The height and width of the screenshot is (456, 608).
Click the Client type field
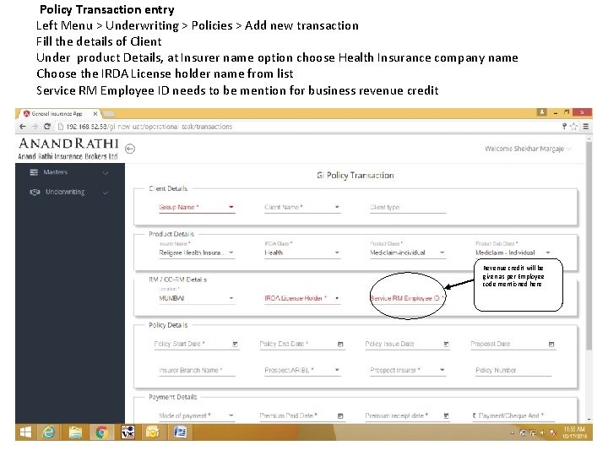tap(408, 208)
